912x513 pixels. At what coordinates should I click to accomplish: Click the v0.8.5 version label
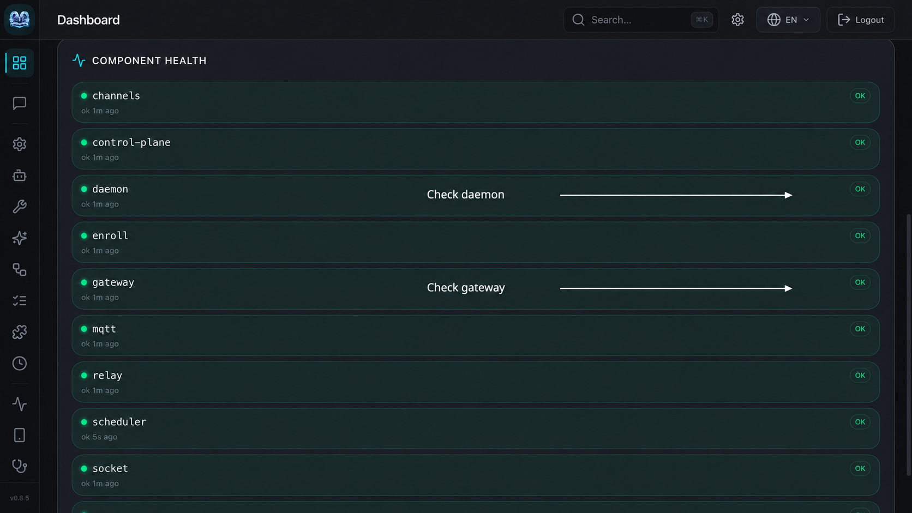tap(20, 498)
